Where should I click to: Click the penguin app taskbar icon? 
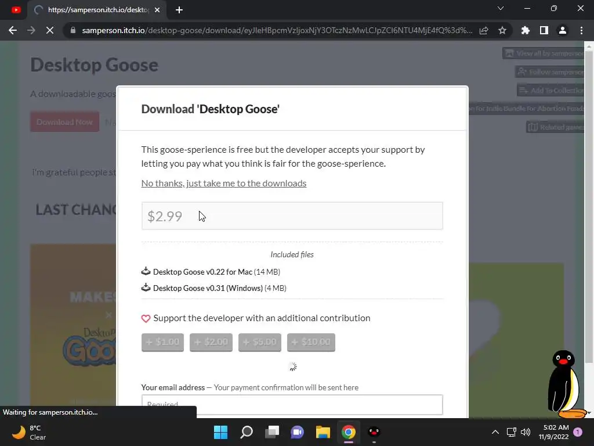(374, 432)
